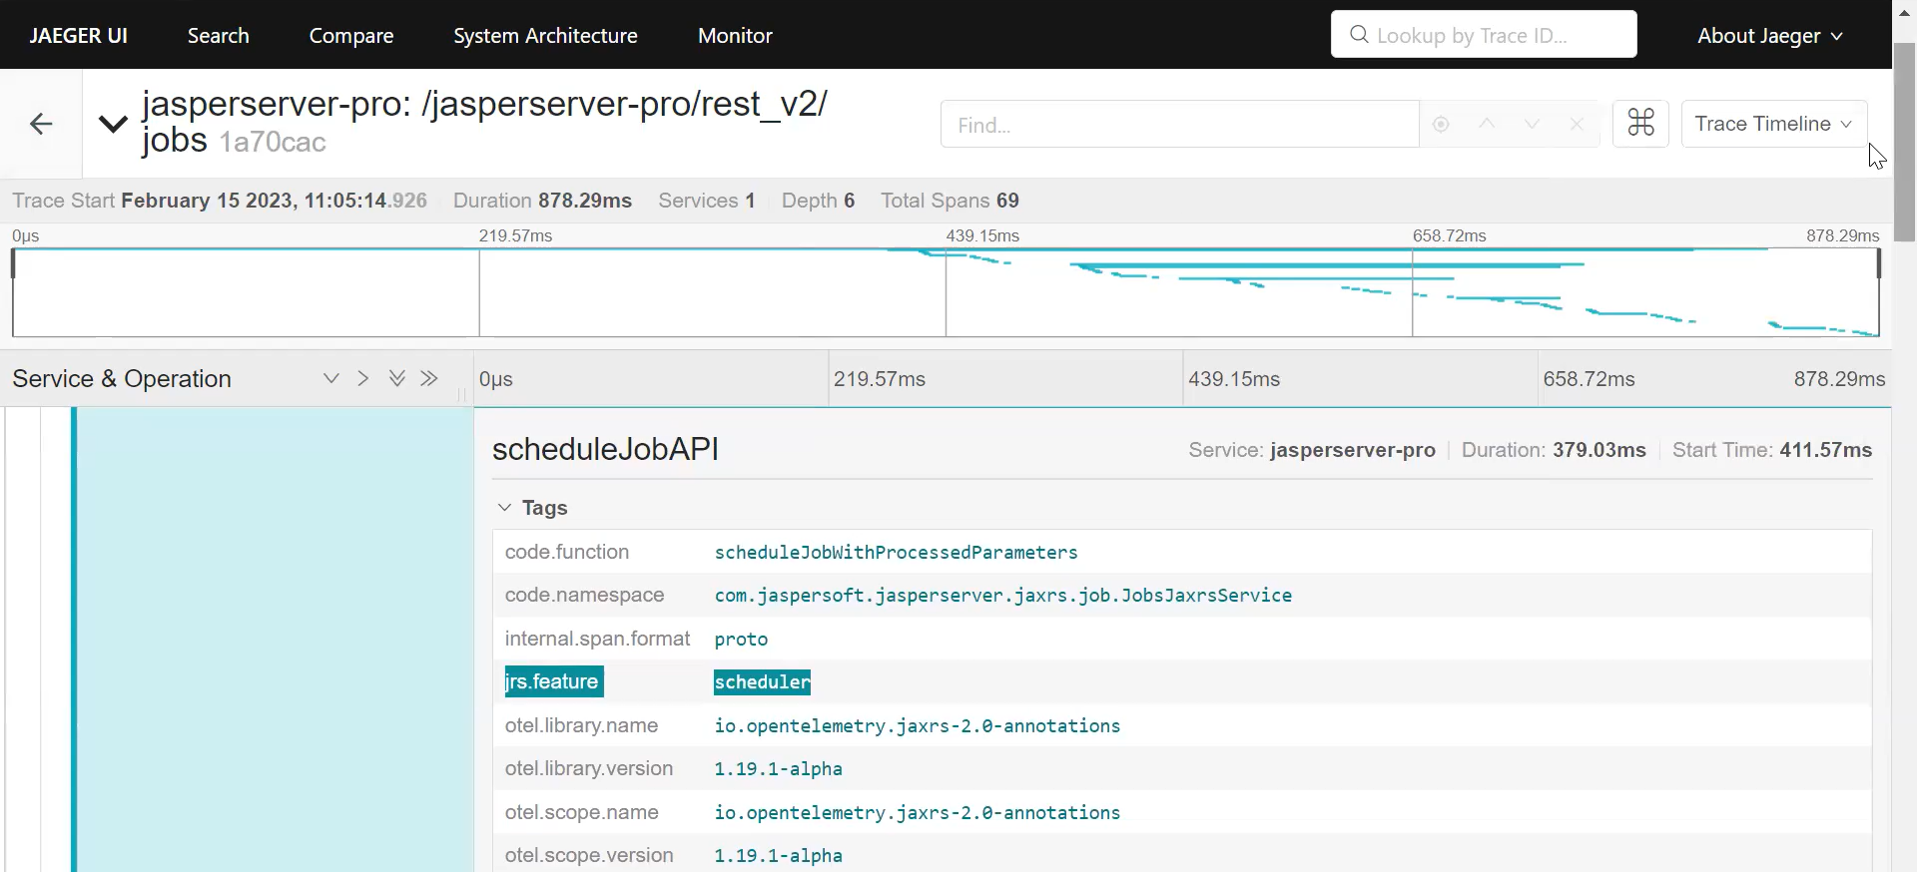Screen dimensions: 1917x872
Task: Collapse the Tags section
Action: pos(532,508)
